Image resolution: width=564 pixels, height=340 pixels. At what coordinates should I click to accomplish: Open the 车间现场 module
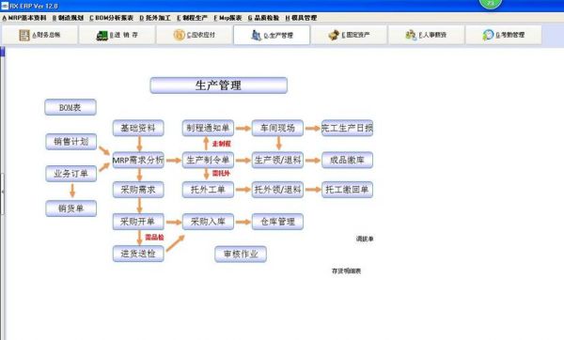pyautogui.click(x=277, y=128)
